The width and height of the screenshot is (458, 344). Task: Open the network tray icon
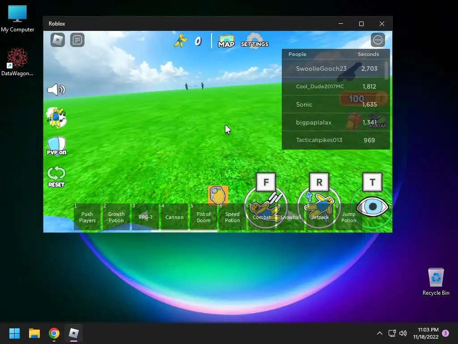(x=392, y=333)
